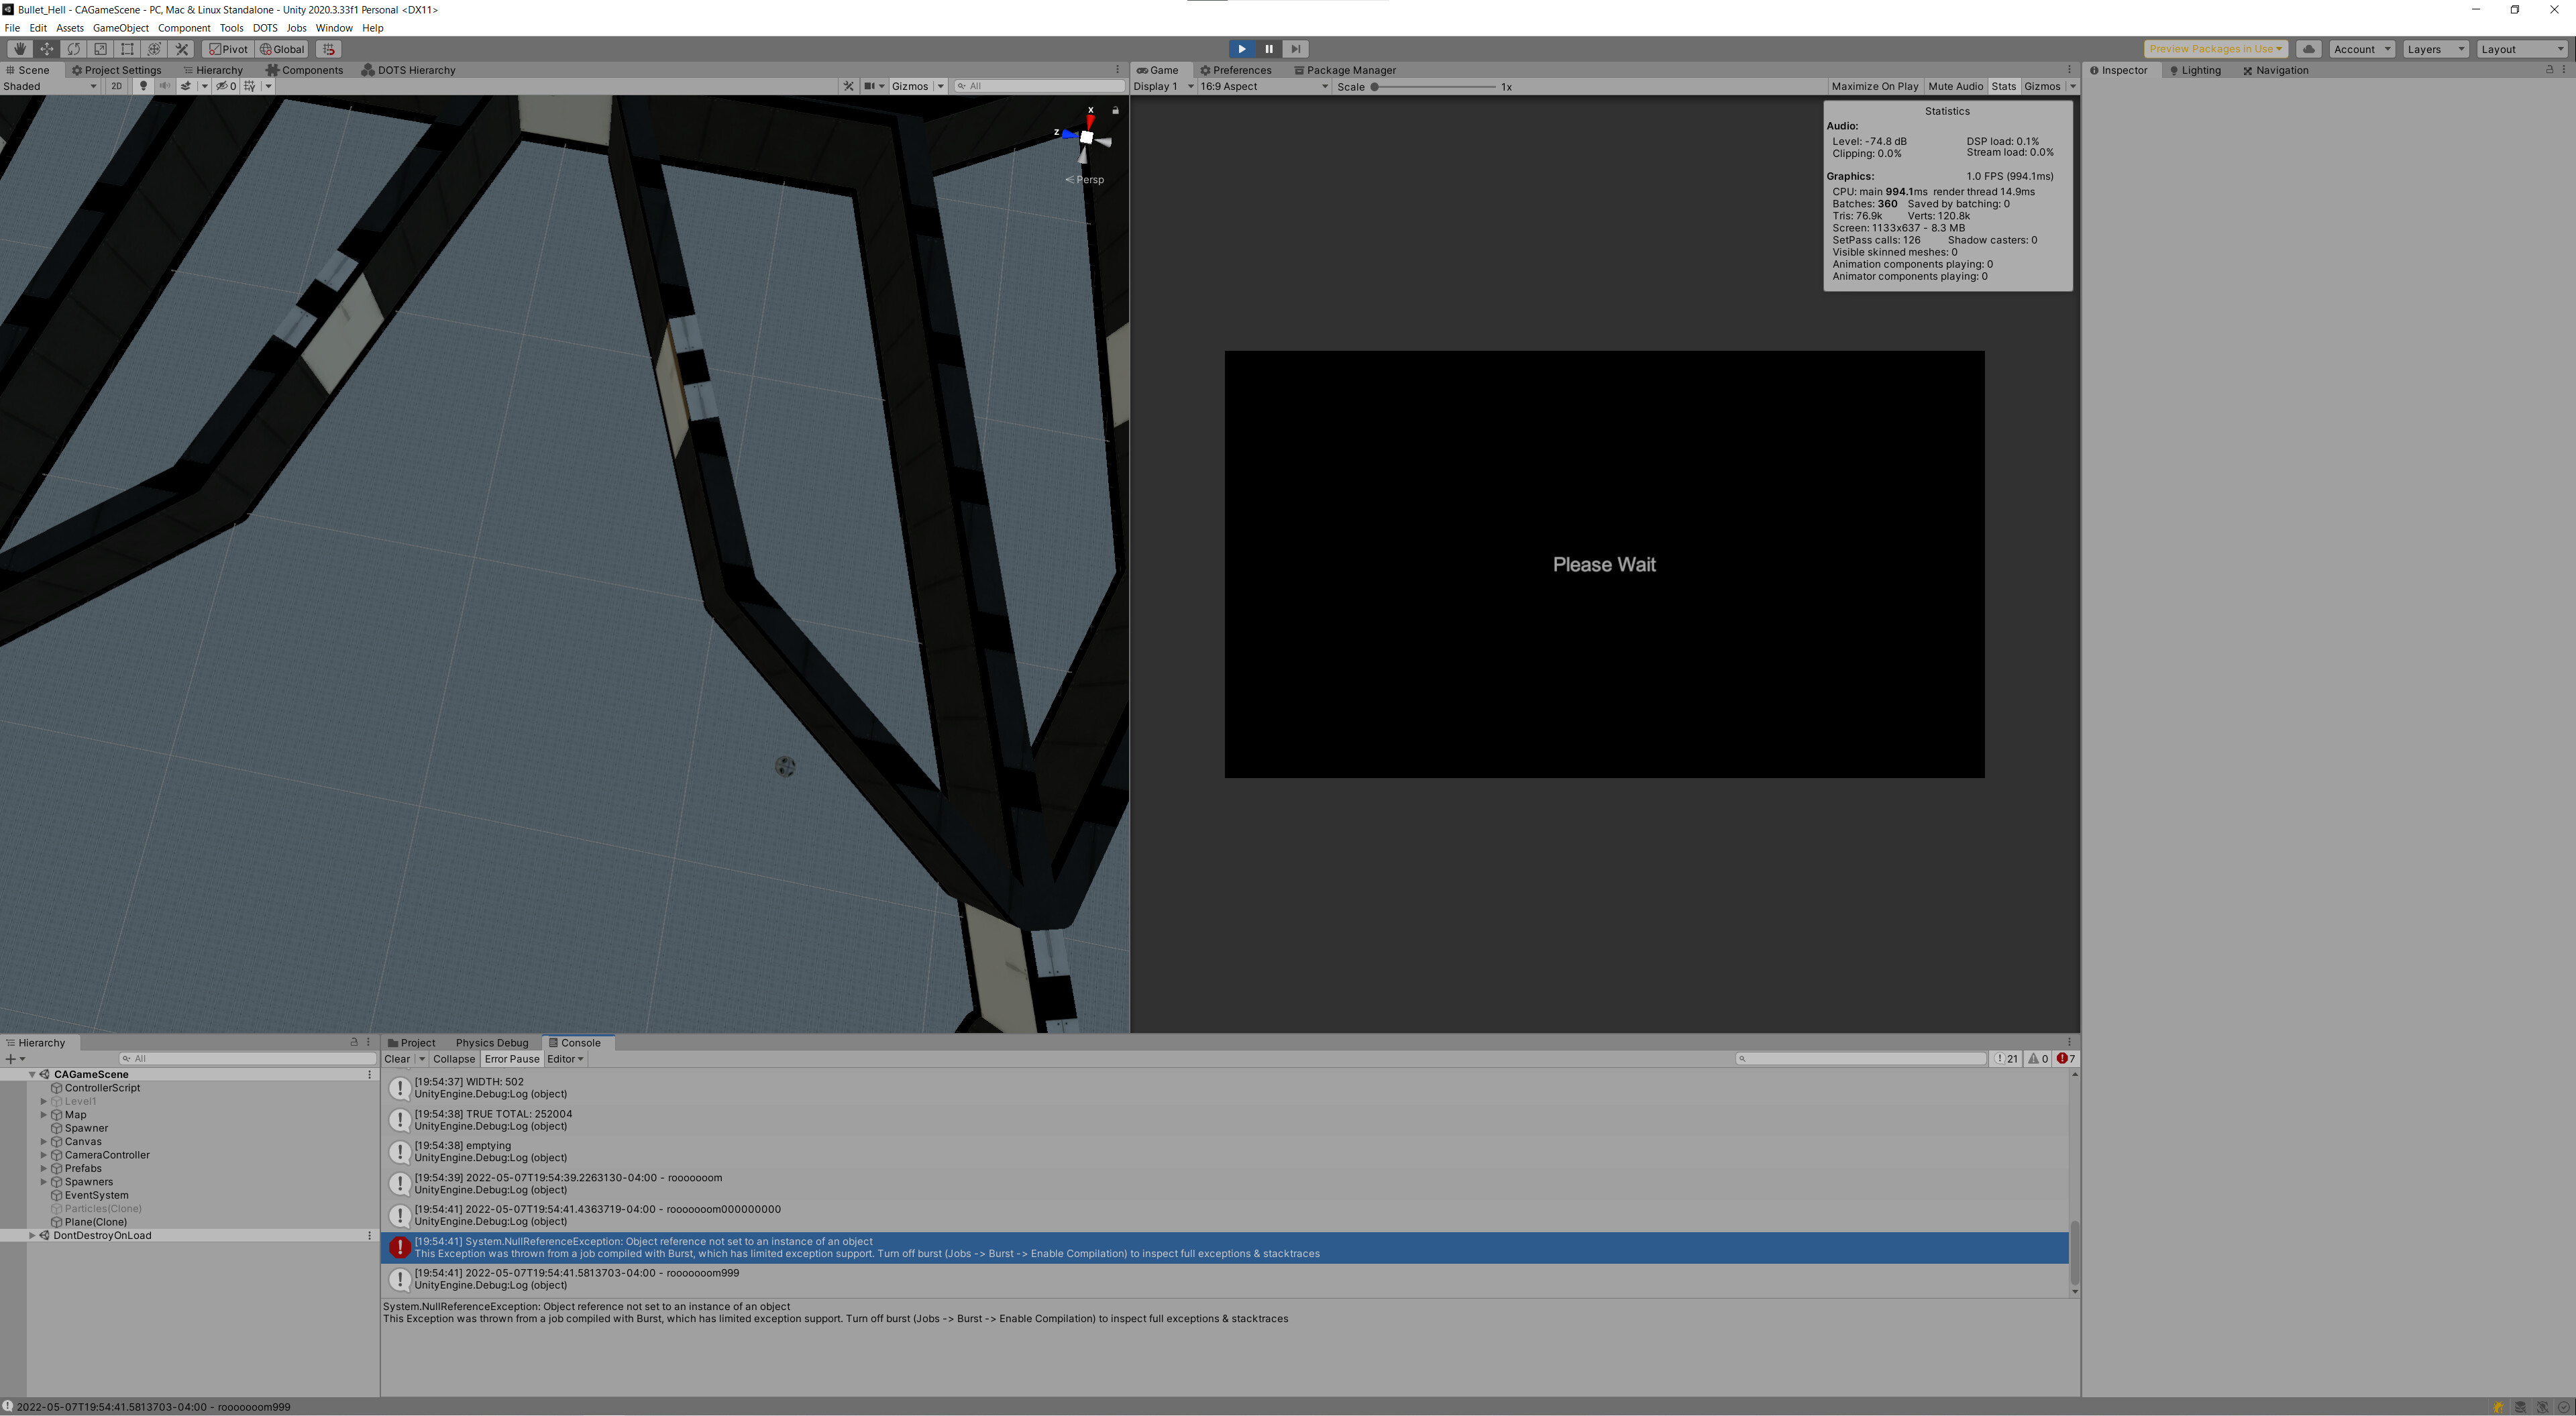Screen dimensions: 2576x1416
Task: Open the DOTS menu
Action: [265, 28]
